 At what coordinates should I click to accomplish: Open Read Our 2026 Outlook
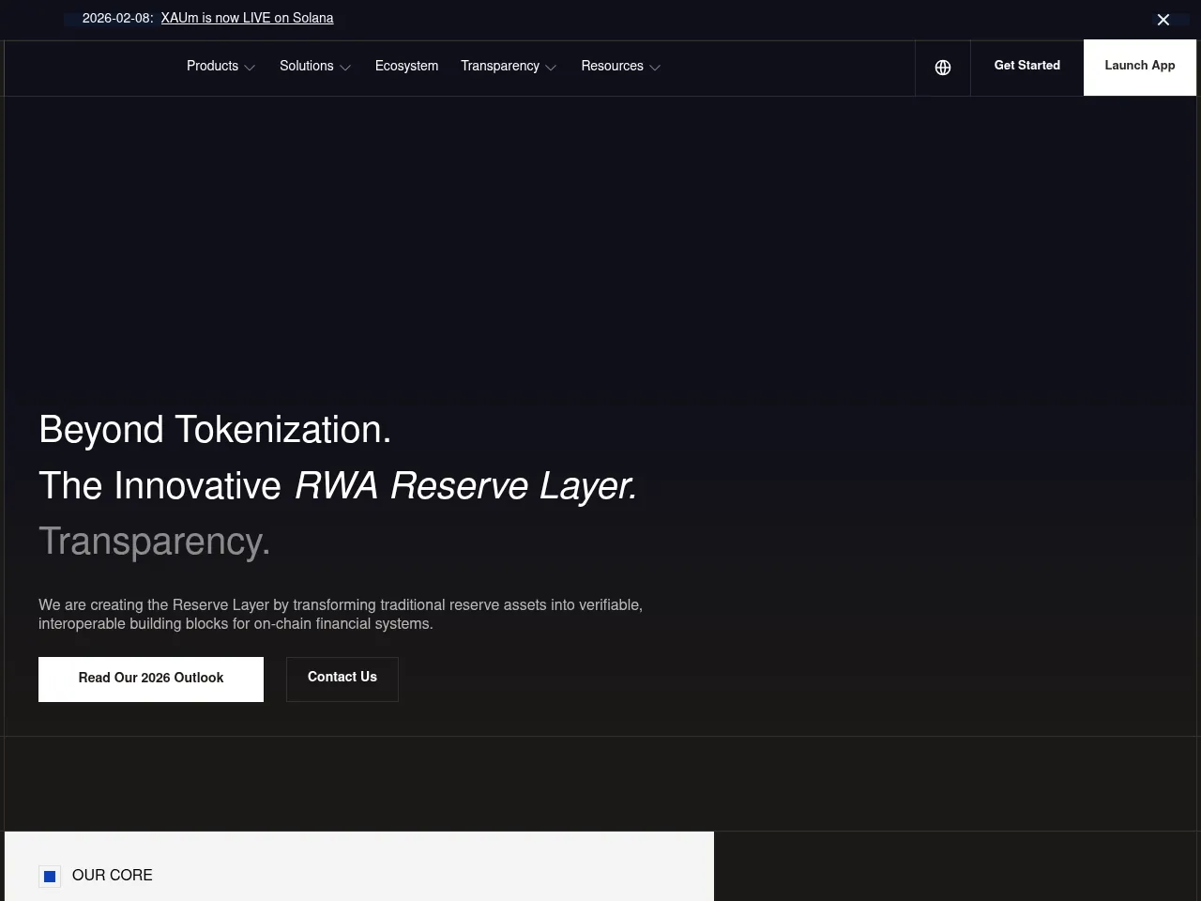151,679
